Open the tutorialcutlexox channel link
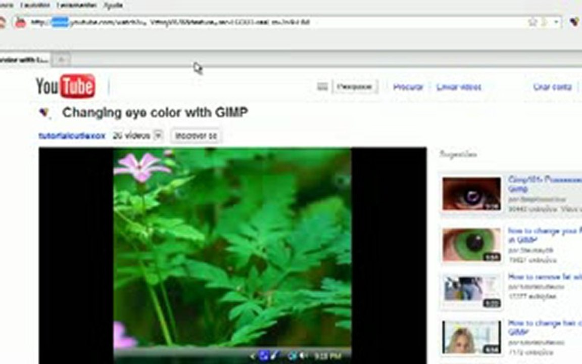The height and width of the screenshot is (364, 582). click(72, 136)
